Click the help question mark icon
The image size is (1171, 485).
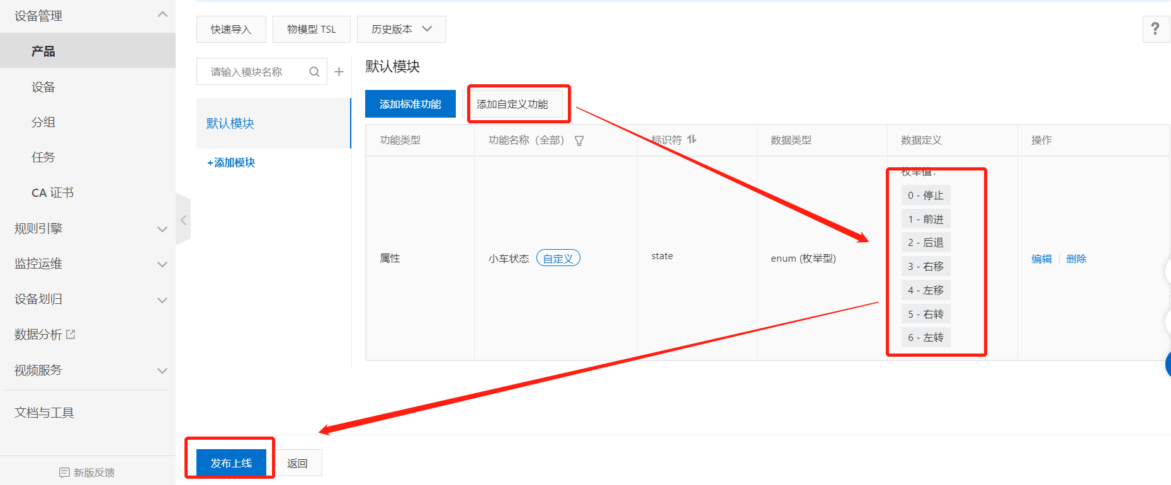[1155, 29]
